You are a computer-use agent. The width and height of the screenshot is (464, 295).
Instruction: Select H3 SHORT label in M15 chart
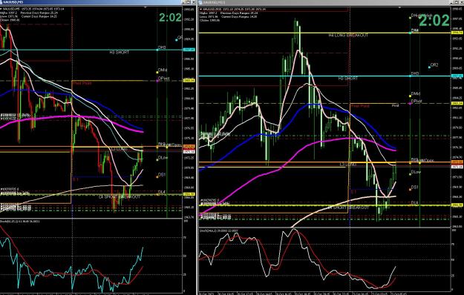348,79
